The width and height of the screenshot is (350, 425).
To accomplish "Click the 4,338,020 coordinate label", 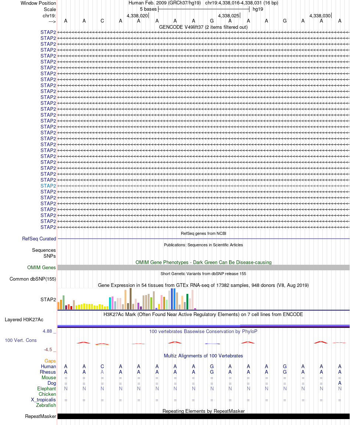I will click(137, 16).
